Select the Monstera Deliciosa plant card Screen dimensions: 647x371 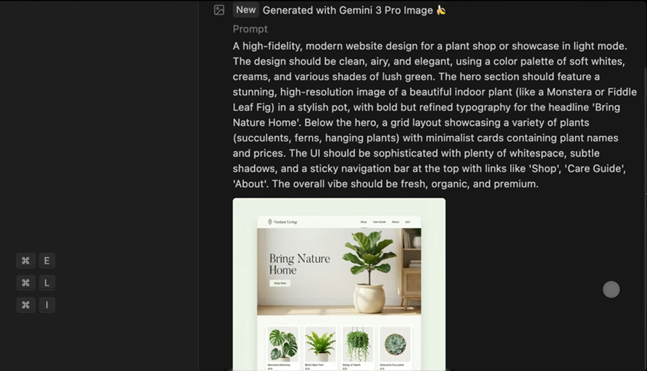pyautogui.click(x=283, y=347)
